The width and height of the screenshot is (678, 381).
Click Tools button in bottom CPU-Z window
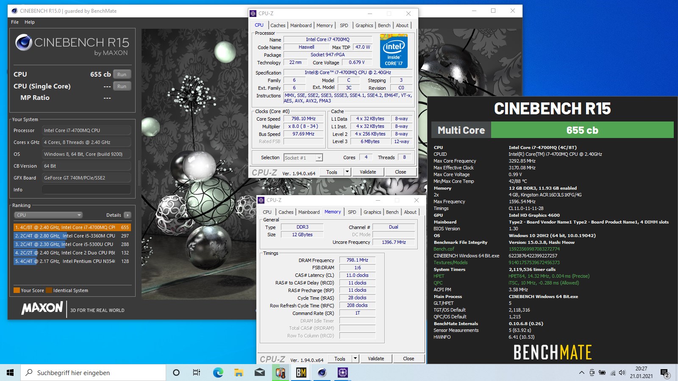[x=340, y=359]
